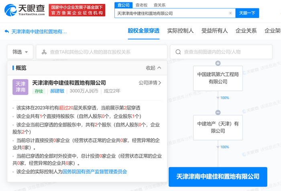Screen dimensions: 281x191
Task: Click the magnifier icon in the graph search field
Action: click(x=178, y=52)
